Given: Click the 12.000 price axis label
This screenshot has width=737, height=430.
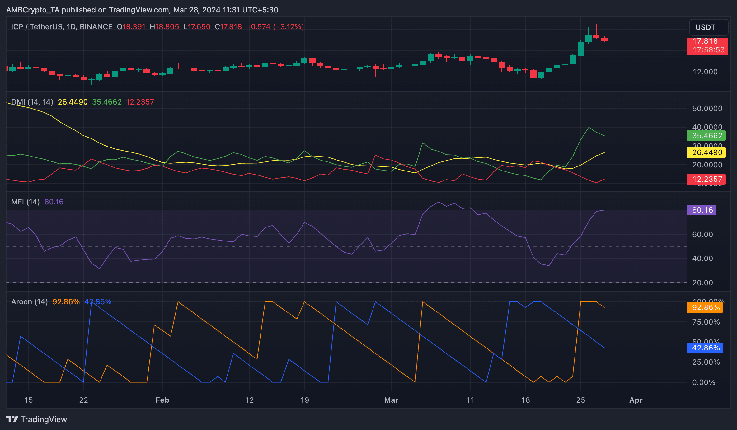Looking at the screenshot, I should pos(705,72).
